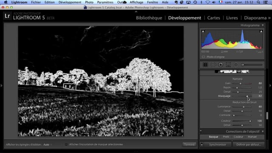The image size is (272, 153).
Task: Open Spotlight search in menu bar
Action: (x=258, y=2)
